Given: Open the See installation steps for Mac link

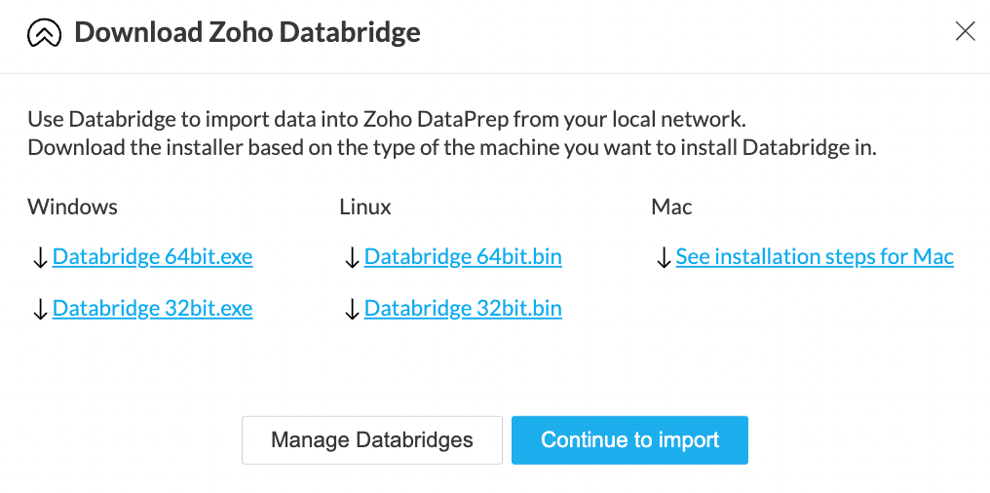Looking at the screenshot, I should [814, 257].
